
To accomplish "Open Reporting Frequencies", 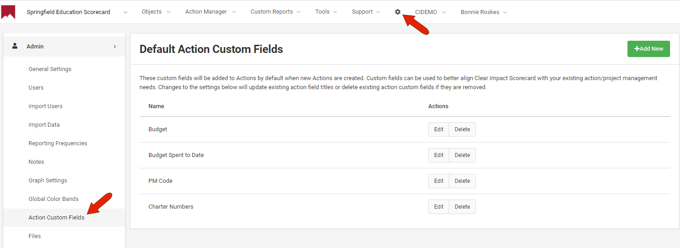I will tap(58, 143).
